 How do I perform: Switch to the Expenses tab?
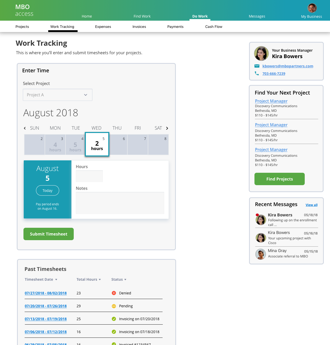tap(103, 27)
